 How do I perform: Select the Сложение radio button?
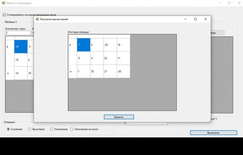click(8, 129)
